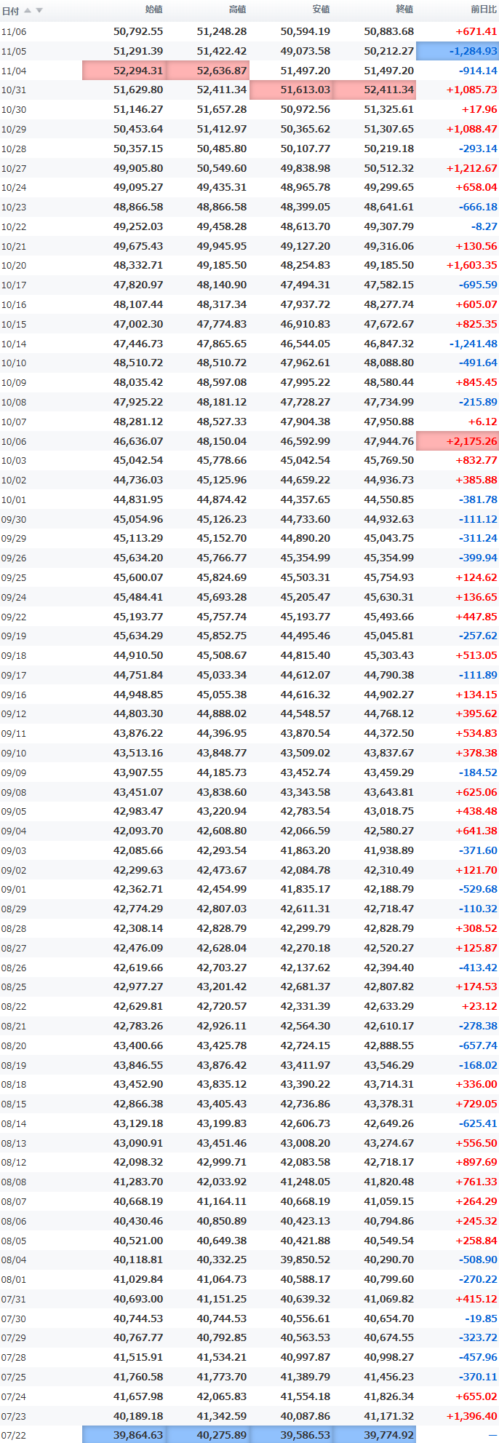Select the 08/01 open value 41,029.84
The width and height of the screenshot is (499, 1443).
(138, 1279)
